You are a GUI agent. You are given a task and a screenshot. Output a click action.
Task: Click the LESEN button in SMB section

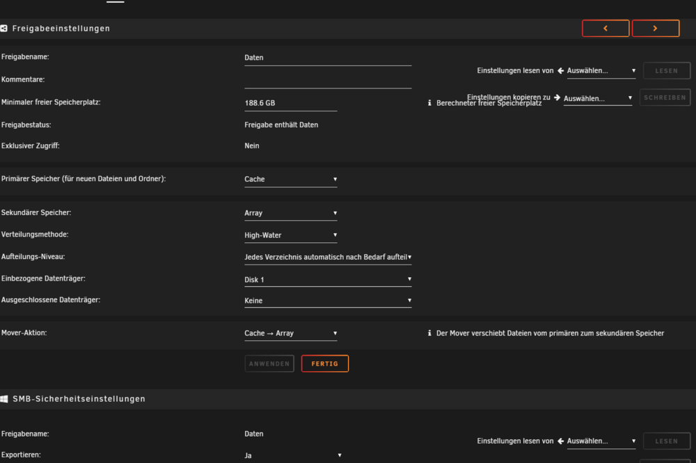[x=667, y=441]
